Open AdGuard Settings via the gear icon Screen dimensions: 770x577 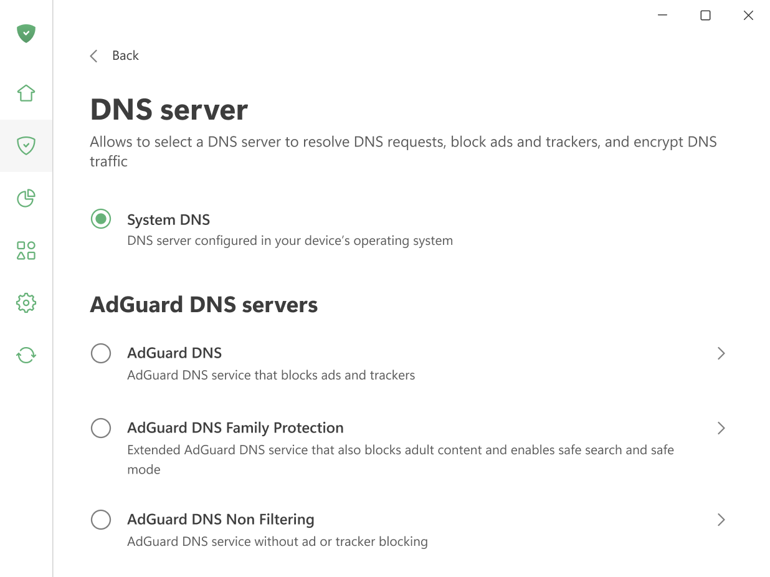click(x=26, y=303)
